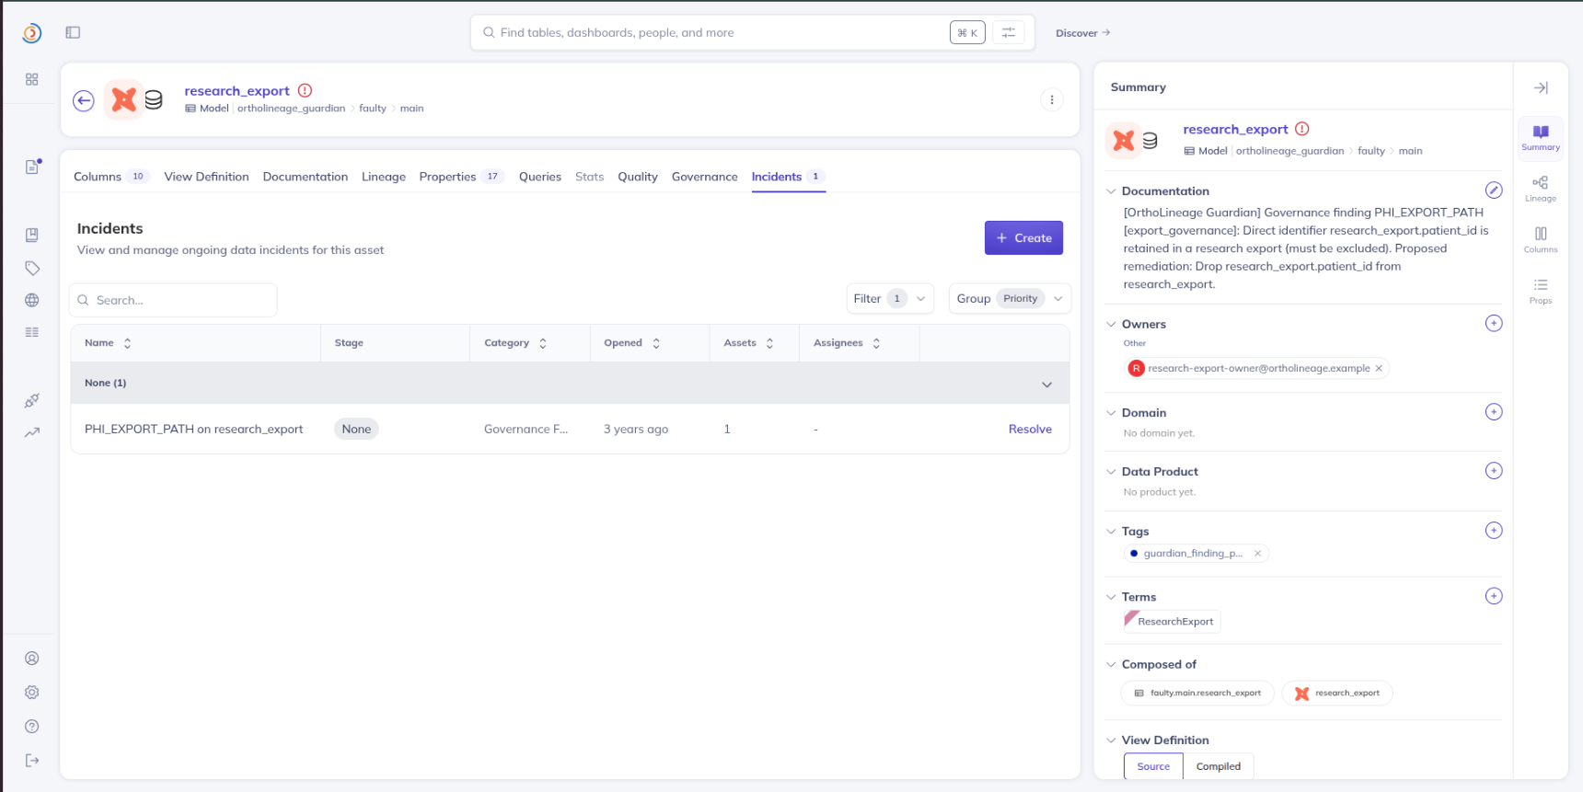Open the Lineage icon in right sidebar
Image resolution: width=1583 pixels, height=792 pixels.
(1540, 189)
